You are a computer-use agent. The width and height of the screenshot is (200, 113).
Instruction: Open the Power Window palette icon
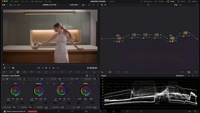[78, 72]
